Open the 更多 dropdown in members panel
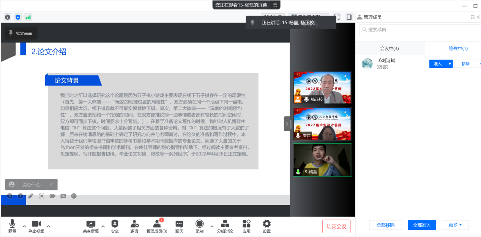 [455, 225]
